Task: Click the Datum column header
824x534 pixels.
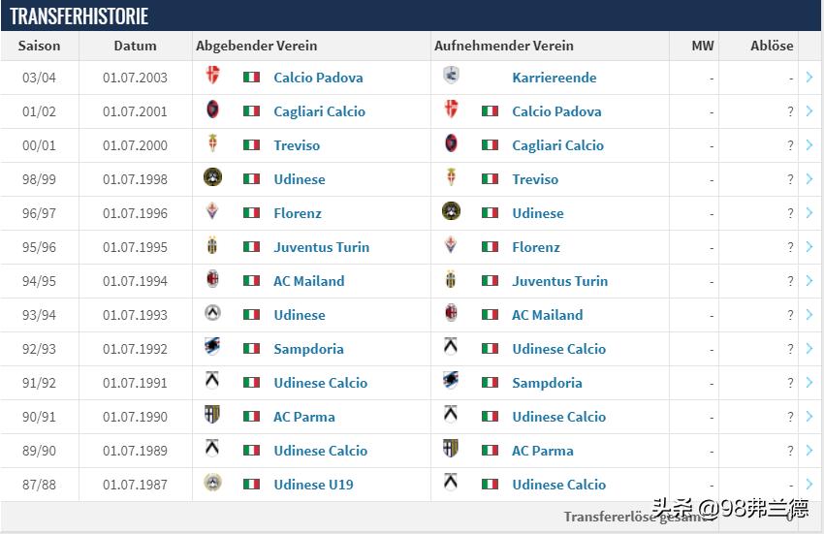Action: 135,46
